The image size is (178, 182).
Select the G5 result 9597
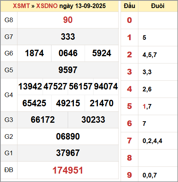point(68,70)
